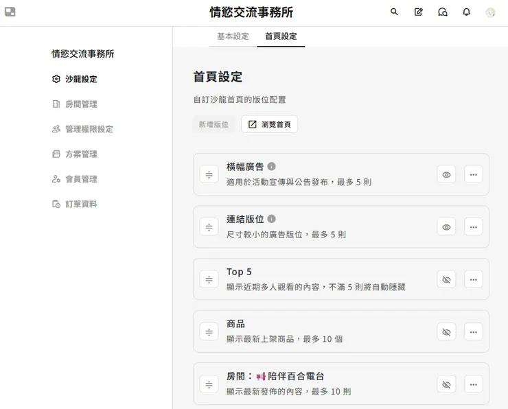Click the header title 情慾交流事務所
Image resolution: width=508 pixels, height=409 pixels.
click(x=251, y=12)
